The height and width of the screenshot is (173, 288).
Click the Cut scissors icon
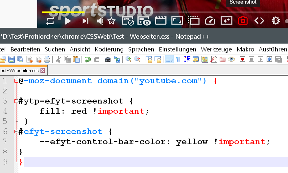[x=59, y=59]
